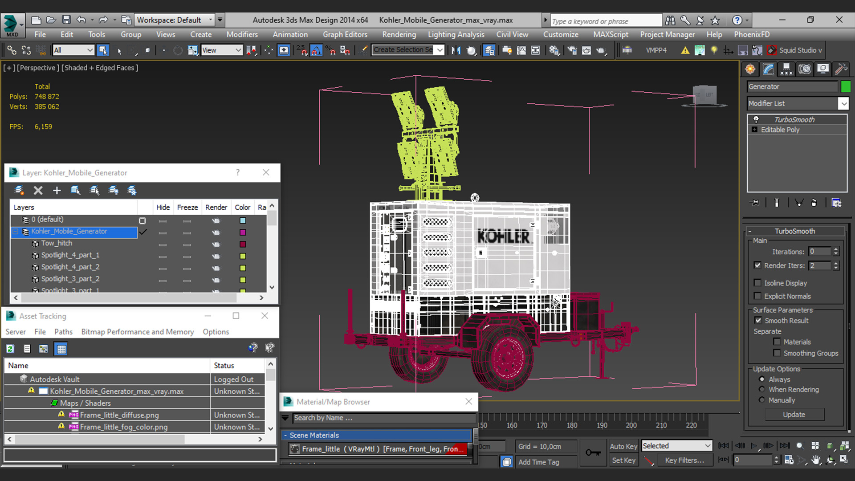Open the Utilities hammer panel tab
The image size is (855, 481).
pos(841,69)
